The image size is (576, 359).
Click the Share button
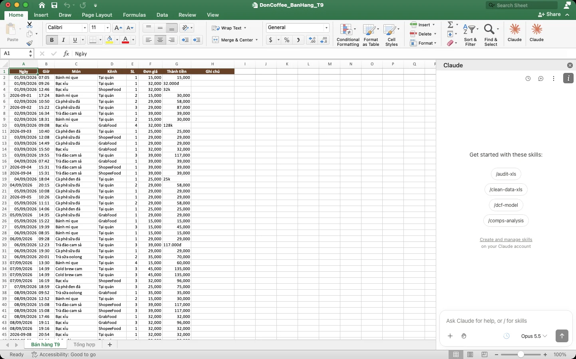coord(550,14)
